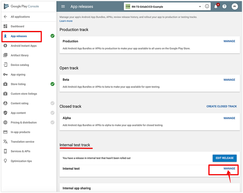Image resolution: width=243 pixels, height=193 pixels.
Task: Open Android Instant Apps
Action: tap(24, 46)
